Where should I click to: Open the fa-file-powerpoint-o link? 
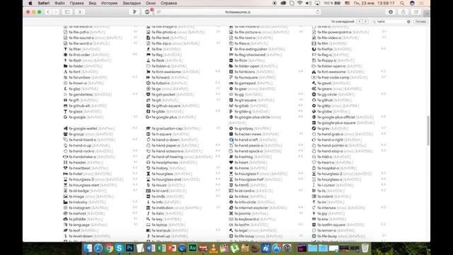tap(334, 32)
